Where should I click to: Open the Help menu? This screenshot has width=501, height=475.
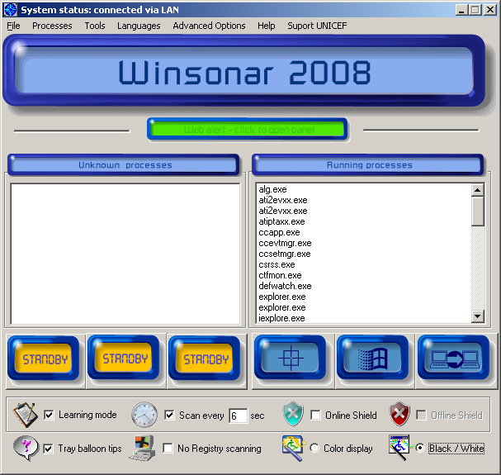coord(266,26)
